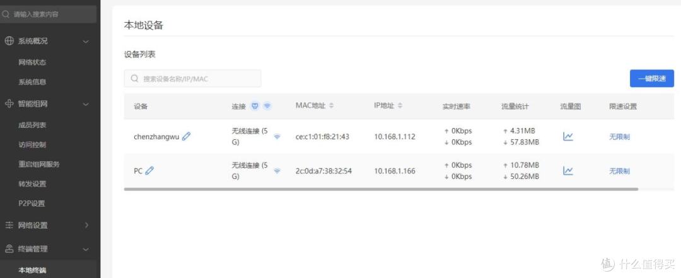Click the 限速设置 column header

(x=623, y=106)
